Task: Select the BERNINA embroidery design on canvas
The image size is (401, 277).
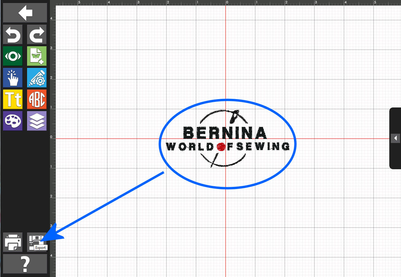Action: click(227, 138)
